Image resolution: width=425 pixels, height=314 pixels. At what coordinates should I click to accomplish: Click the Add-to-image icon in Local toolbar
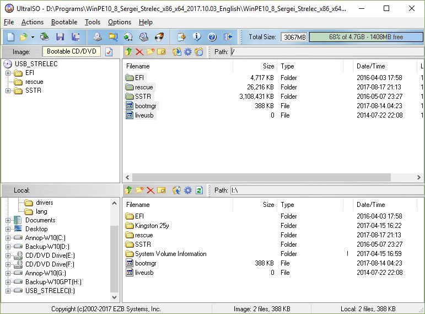coord(177,190)
